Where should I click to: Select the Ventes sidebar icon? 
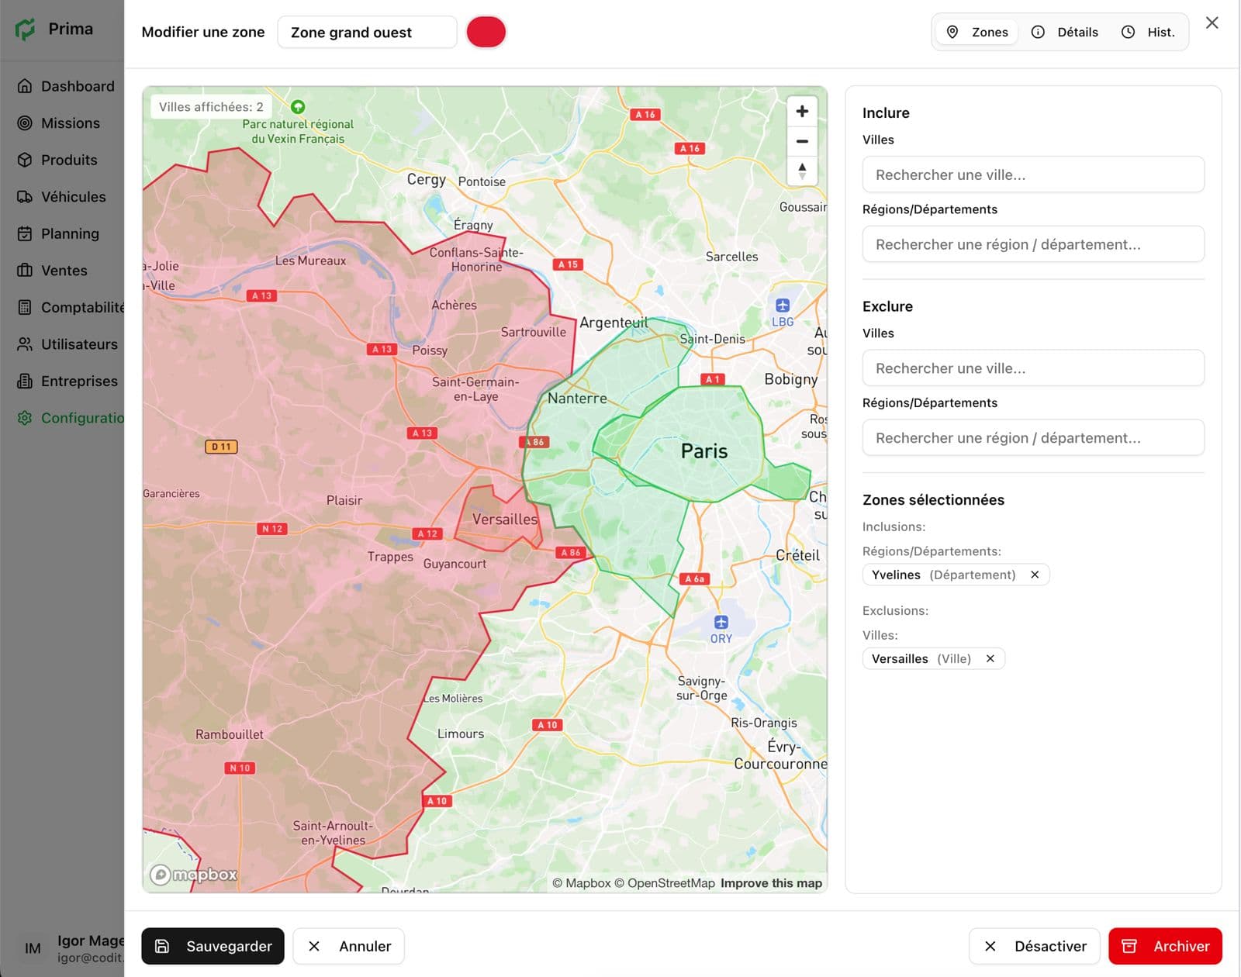[x=26, y=270]
